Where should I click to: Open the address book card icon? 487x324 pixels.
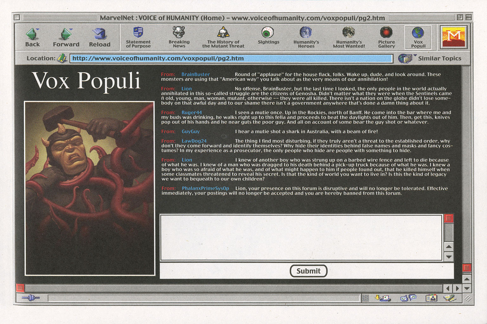pos(431,298)
